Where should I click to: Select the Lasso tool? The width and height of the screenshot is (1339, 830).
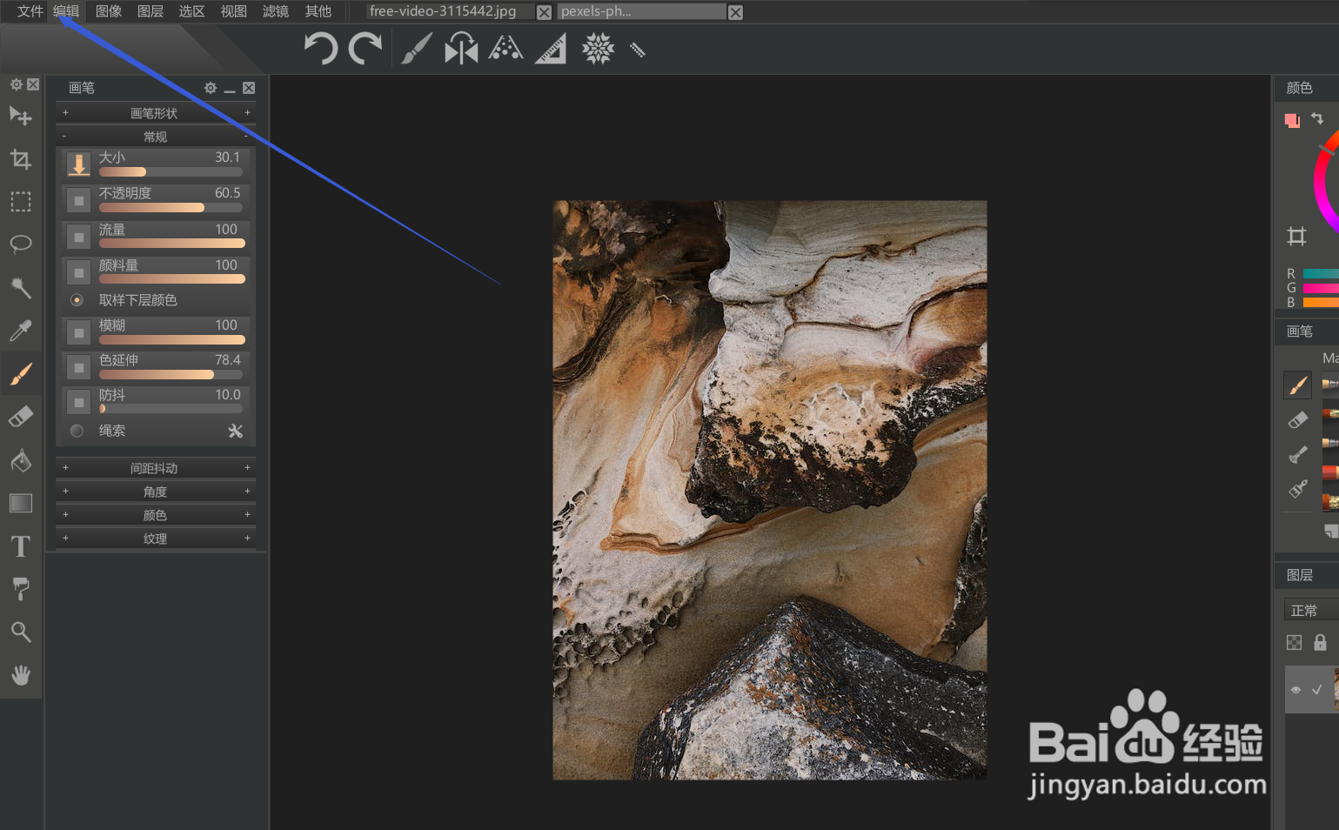(x=21, y=244)
